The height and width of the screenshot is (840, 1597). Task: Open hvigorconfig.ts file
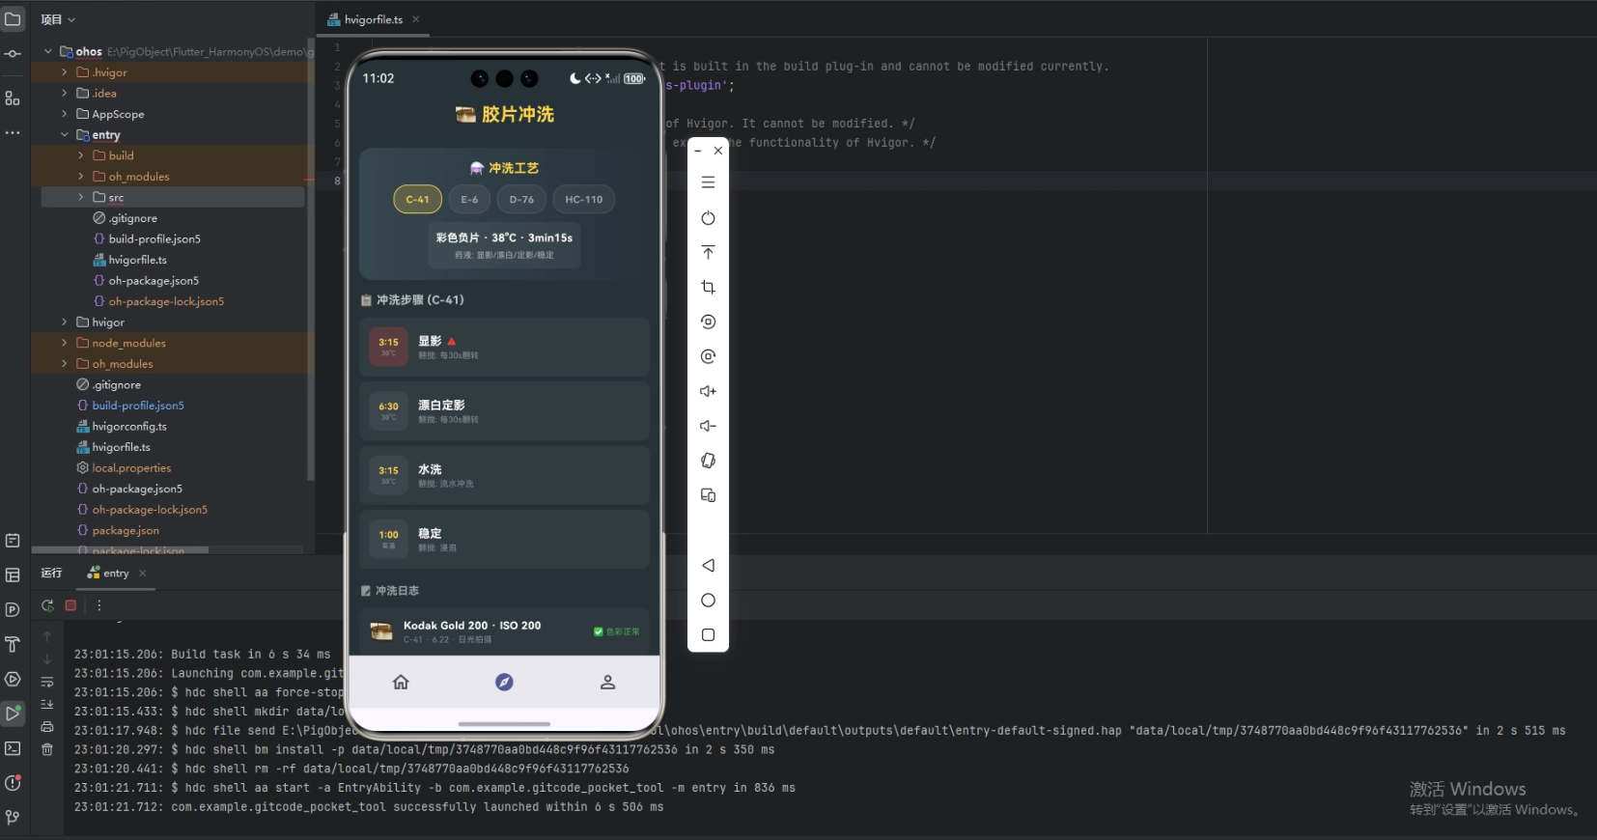pyautogui.click(x=129, y=427)
